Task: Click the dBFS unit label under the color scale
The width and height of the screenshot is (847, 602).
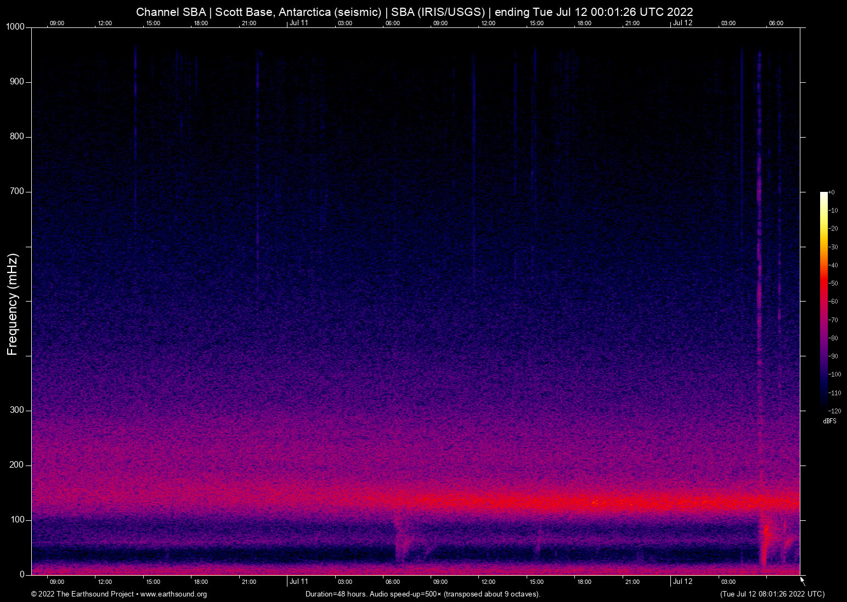Action: tap(829, 421)
